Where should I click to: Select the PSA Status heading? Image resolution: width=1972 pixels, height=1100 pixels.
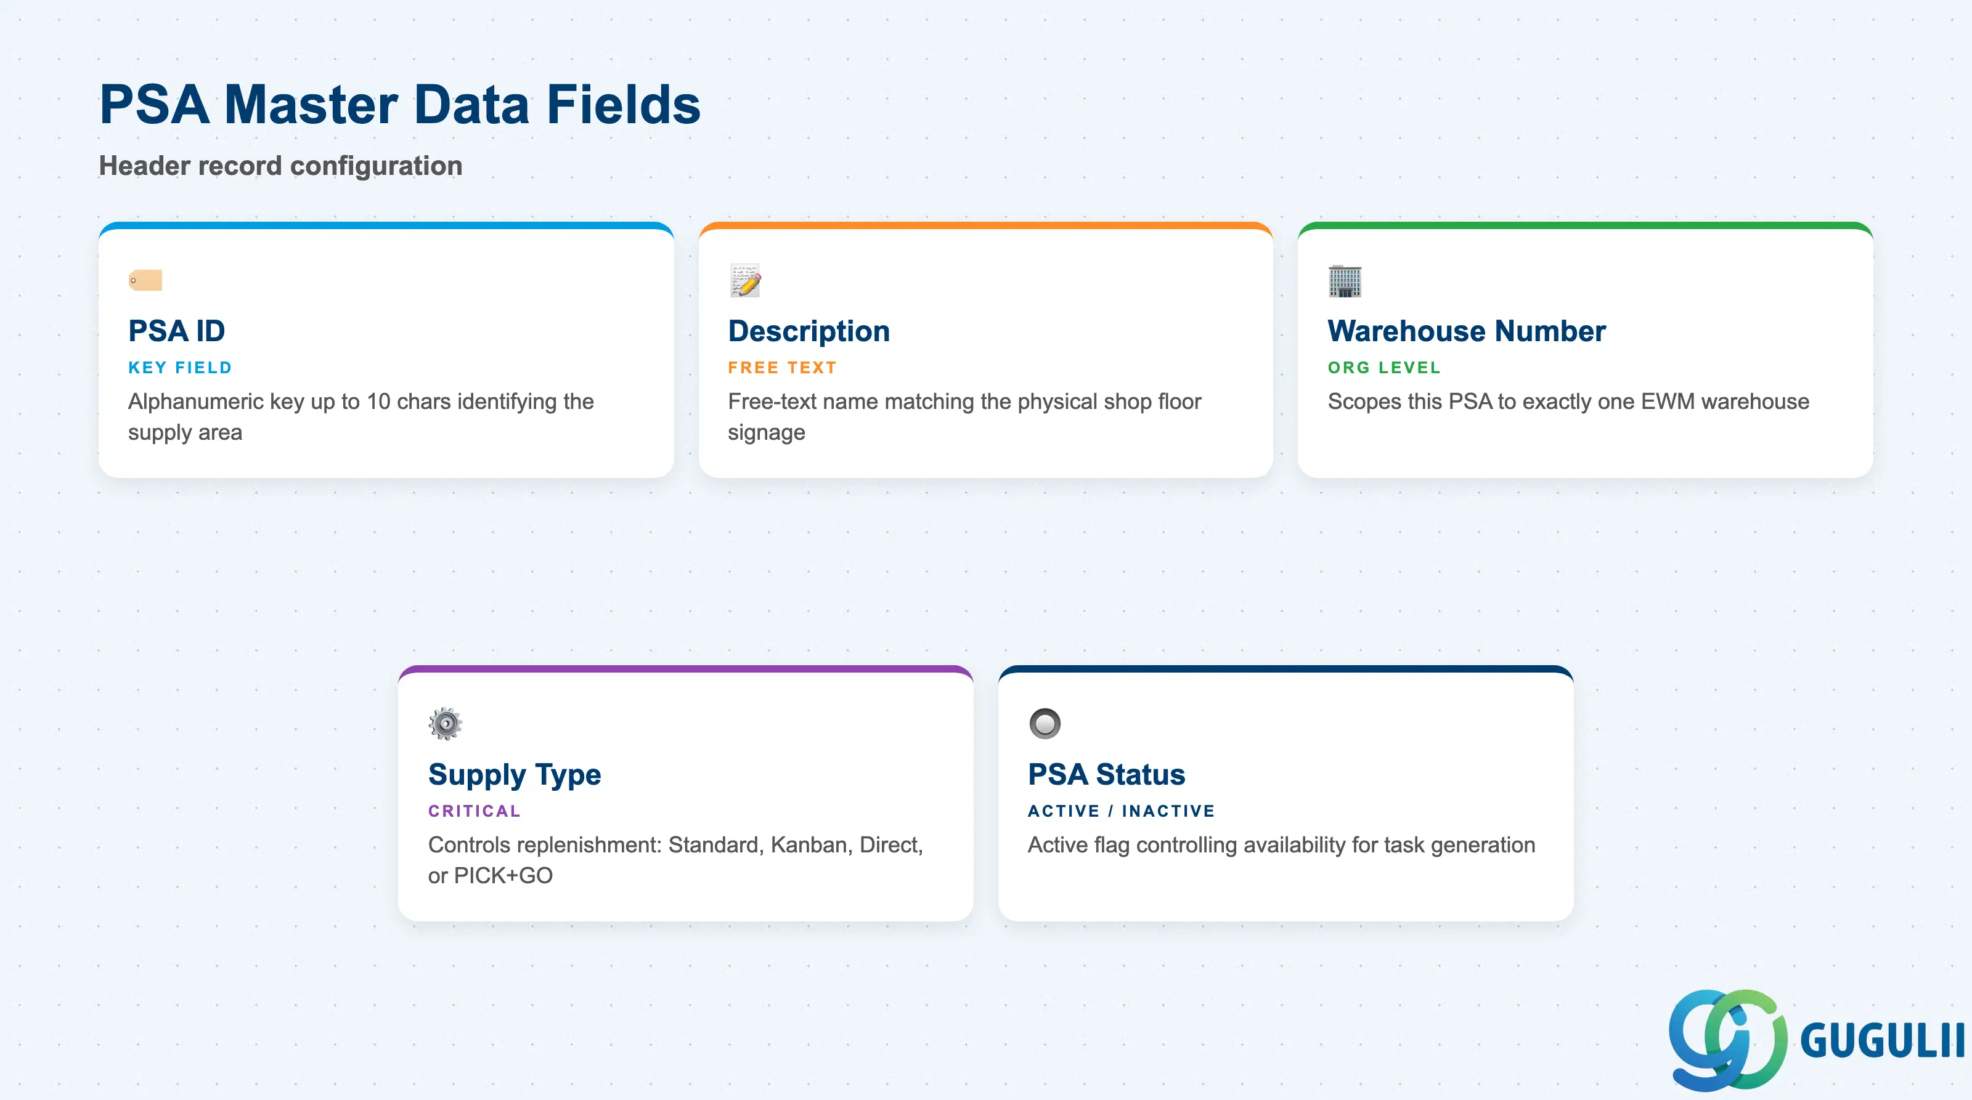[1106, 775]
